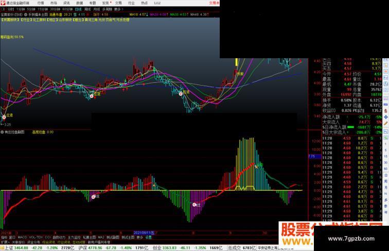Viewport: 389px width, 251px height.
Task: Click the 有庄 marker near the deepest purple bars
Action: pos(194,205)
